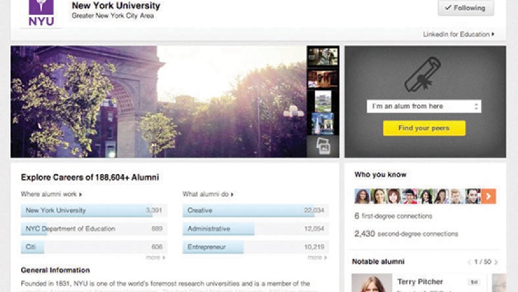
Task: Click the Who you know heading
Action: [x=381, y=175]
